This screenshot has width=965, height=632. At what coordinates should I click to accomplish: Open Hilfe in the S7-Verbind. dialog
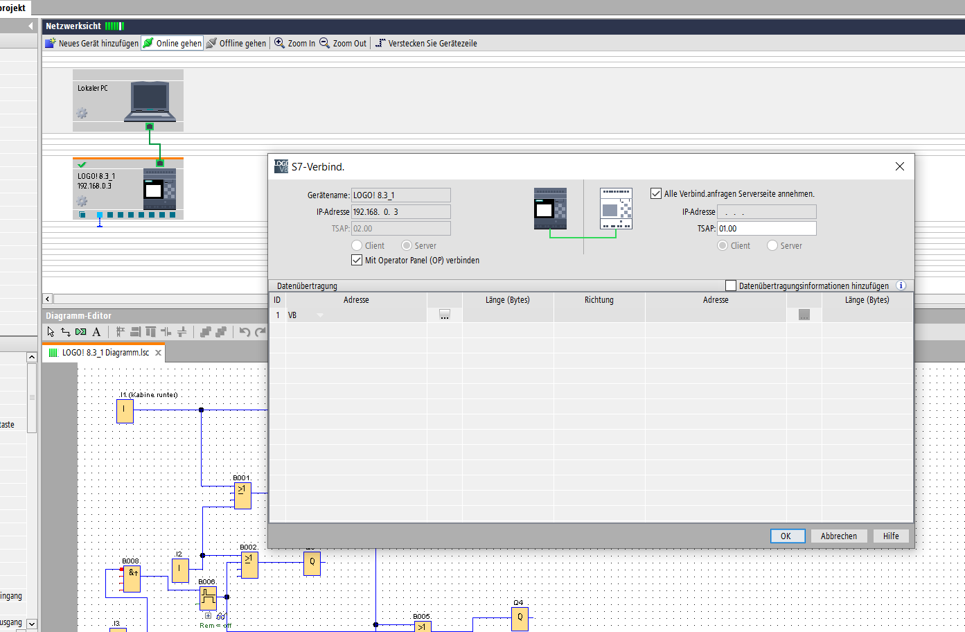tap(891, 536)
